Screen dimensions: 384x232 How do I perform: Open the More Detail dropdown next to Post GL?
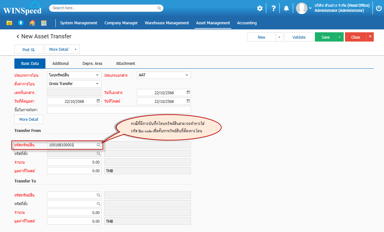pyautogui.click(x=76, y=50)
